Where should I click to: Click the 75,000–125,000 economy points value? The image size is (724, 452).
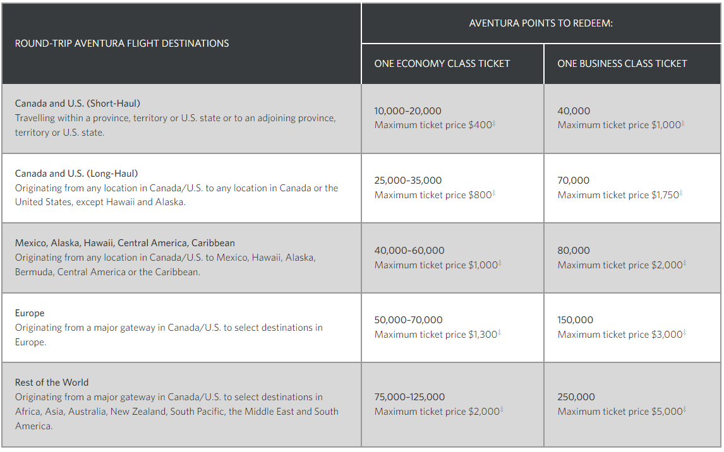pyautogui.click(x=409, y=397)
